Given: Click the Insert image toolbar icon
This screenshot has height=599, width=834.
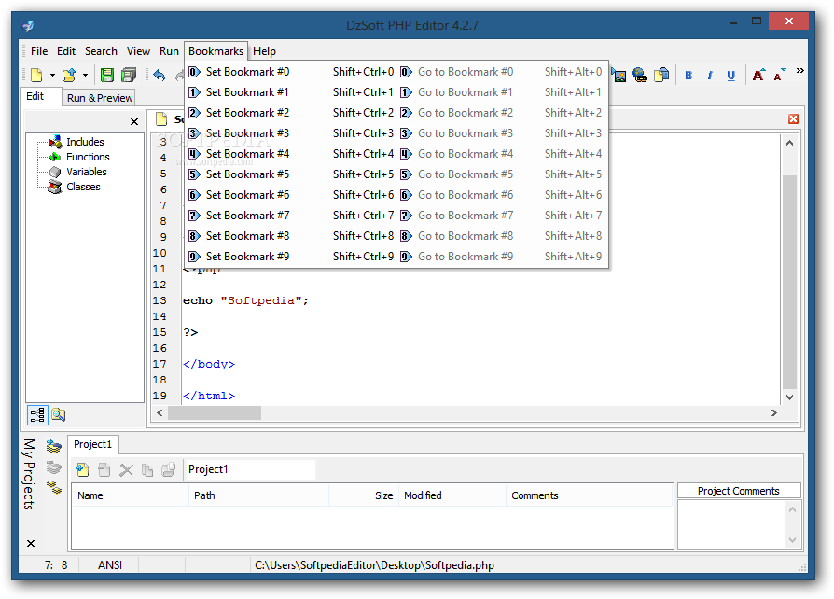Looking at the screenshot, I should pyautogui.click(x=619, y=75).
